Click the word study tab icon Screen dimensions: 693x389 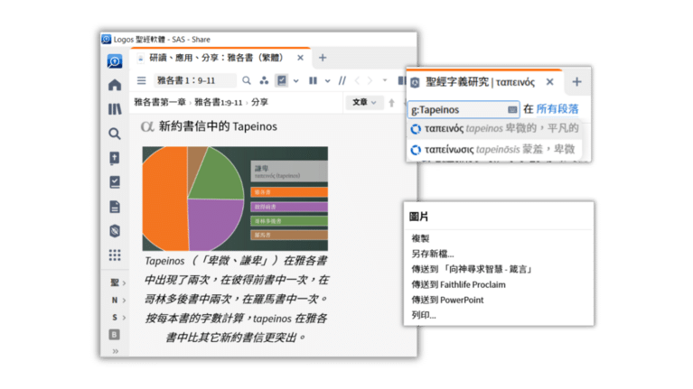(x=415, y=82)
